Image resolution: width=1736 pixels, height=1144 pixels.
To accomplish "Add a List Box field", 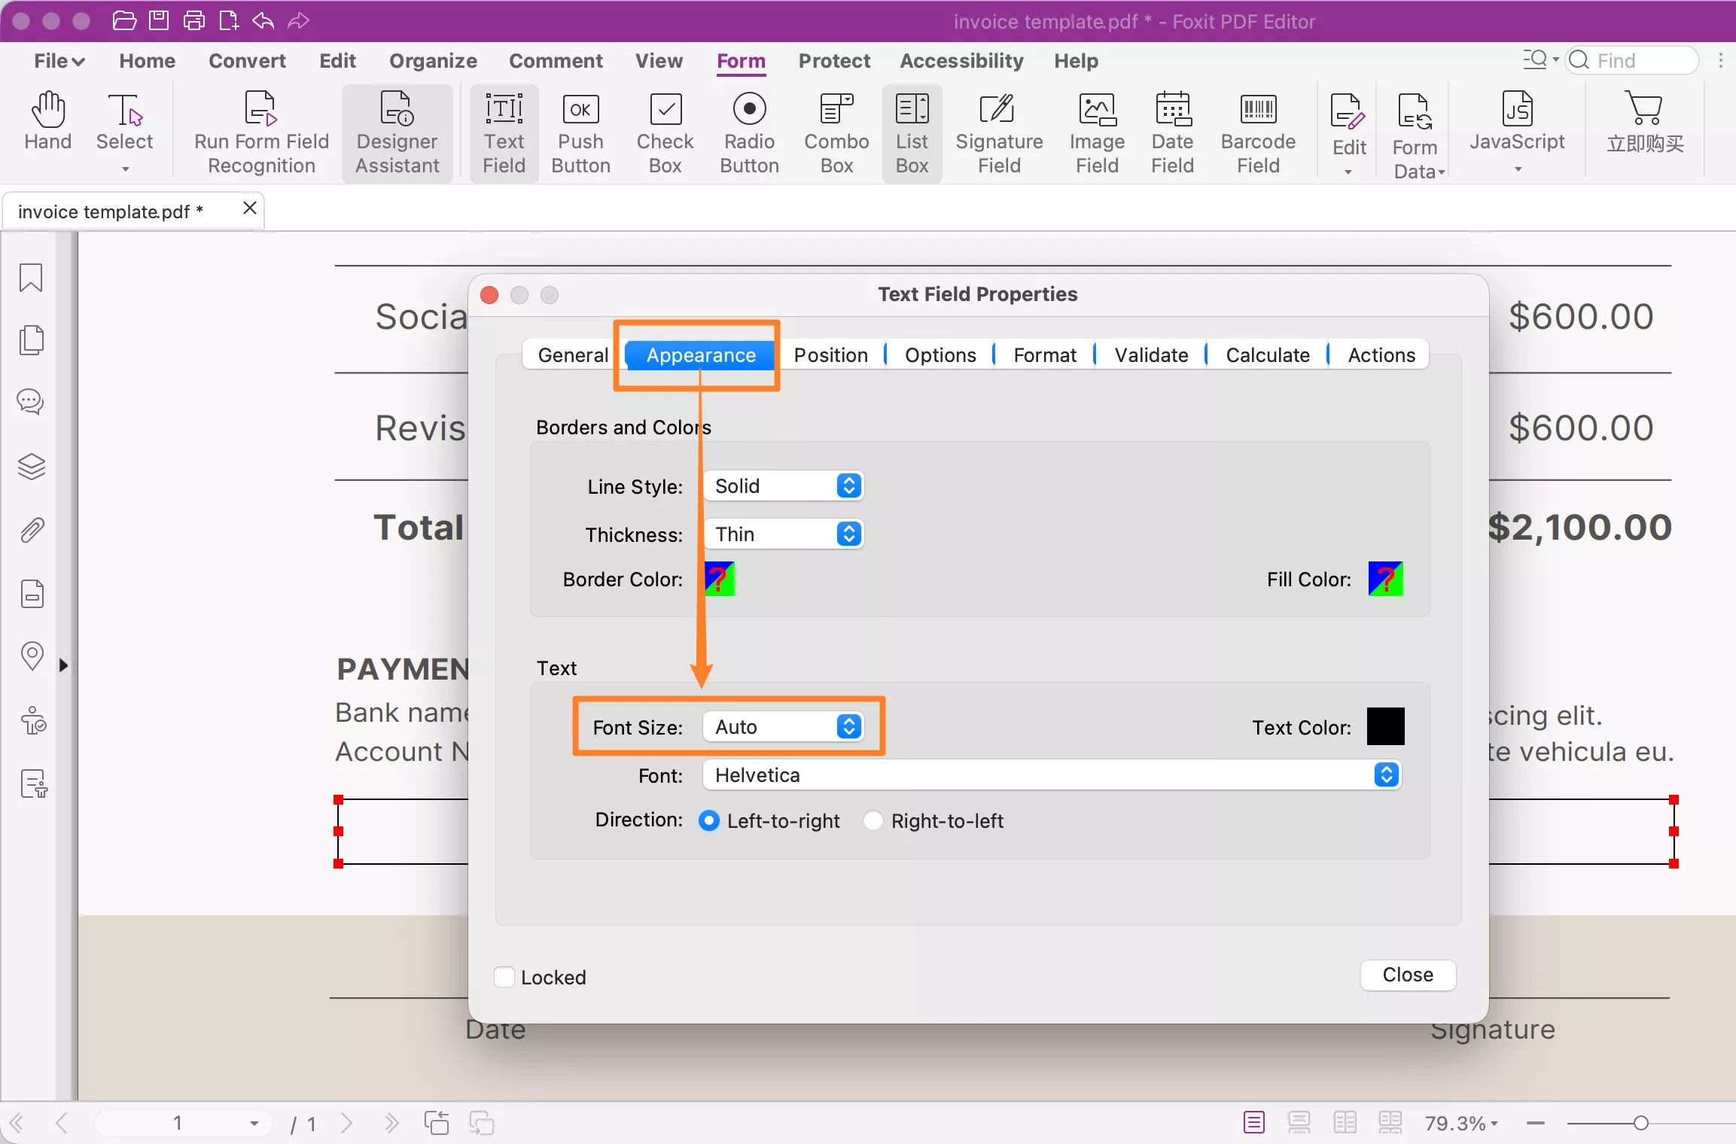I will tap(912, 134).
